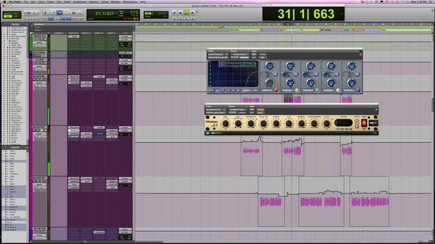435x244 pixels.
Task: Select the Grabber tool in the edit toolbar
Action: click(67, 13)
